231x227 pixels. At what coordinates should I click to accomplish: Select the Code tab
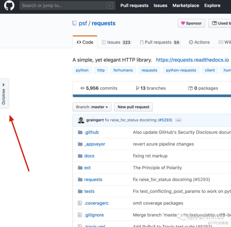pos(85,42)
